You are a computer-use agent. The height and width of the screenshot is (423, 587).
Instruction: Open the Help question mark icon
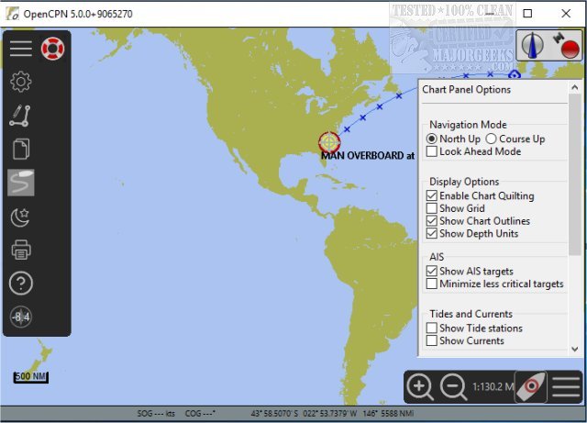(21, 283)
